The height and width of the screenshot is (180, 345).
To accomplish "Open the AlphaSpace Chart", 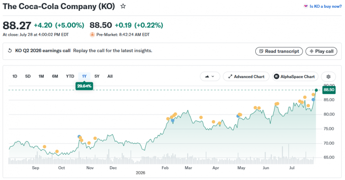I will pos(295,77).
